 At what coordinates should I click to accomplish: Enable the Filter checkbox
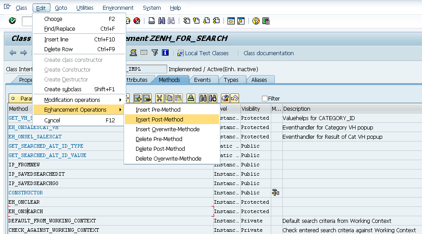pyautogui.click(x=265, y=98)
